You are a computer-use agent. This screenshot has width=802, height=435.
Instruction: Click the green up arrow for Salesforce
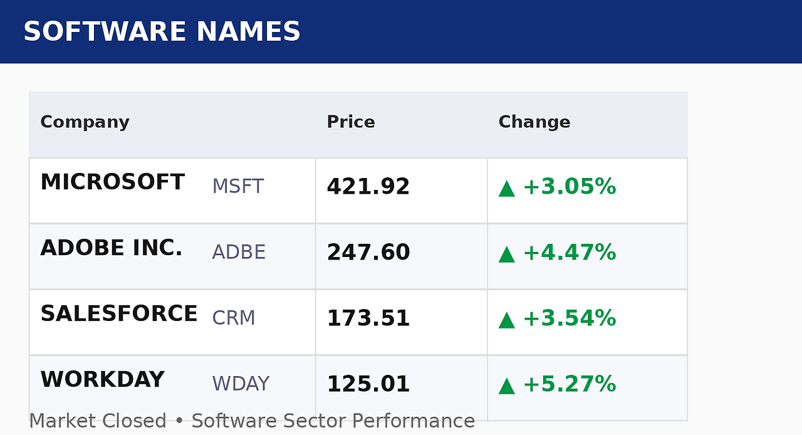click(506, 320)
